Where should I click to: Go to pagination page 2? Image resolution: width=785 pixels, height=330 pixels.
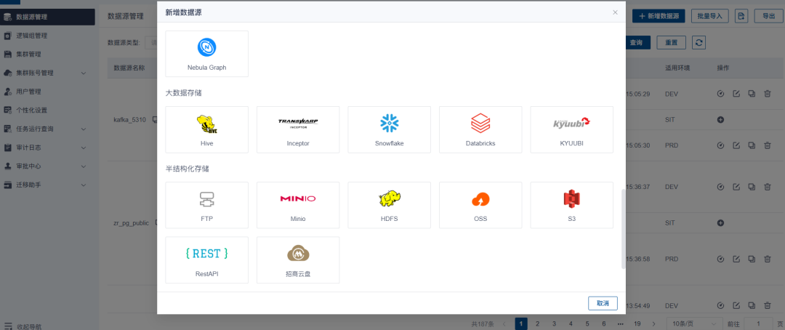point(538,323)
